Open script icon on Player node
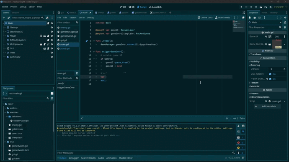 click(48, 36)
